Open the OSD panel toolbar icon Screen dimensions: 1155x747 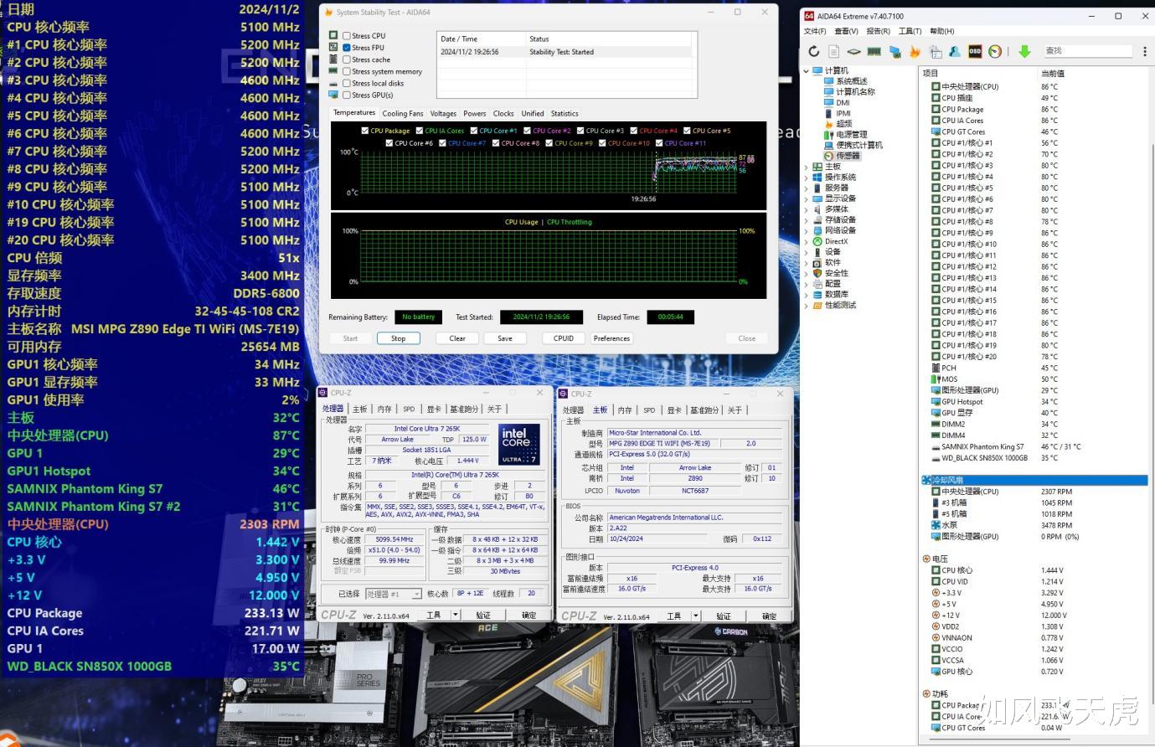tap(975, 51)
